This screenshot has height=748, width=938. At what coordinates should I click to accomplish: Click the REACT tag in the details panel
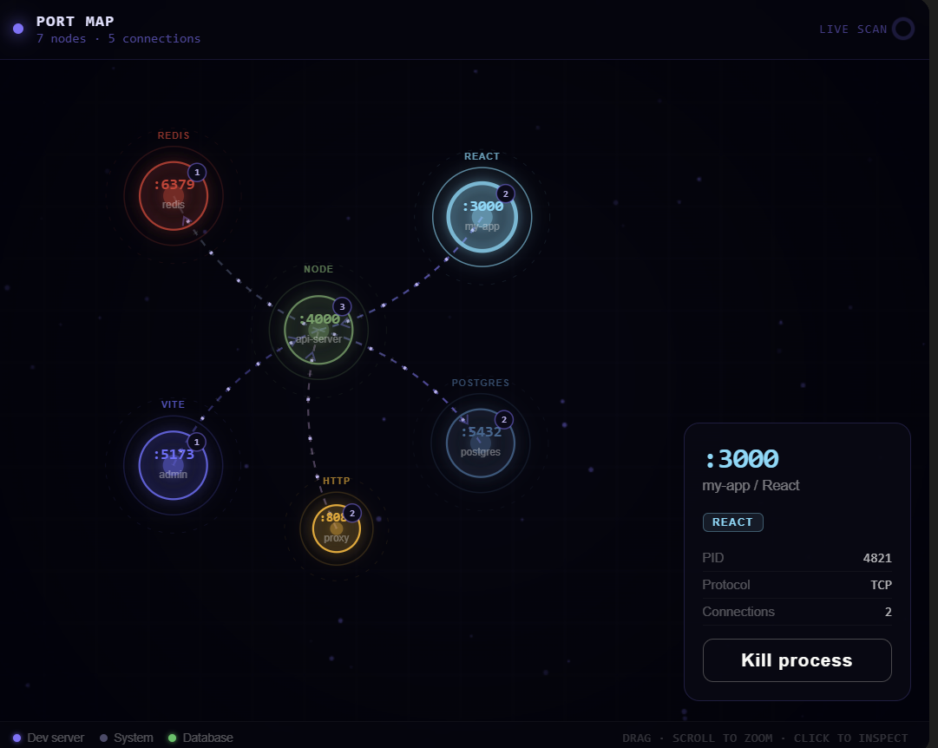coord(732,522)
